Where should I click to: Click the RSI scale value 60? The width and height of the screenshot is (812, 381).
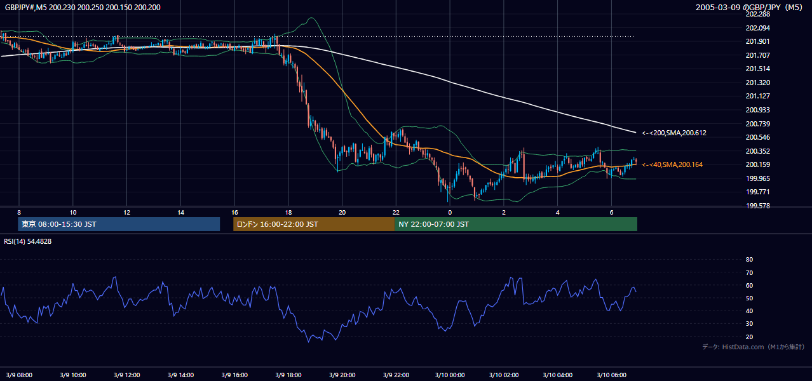749,285
